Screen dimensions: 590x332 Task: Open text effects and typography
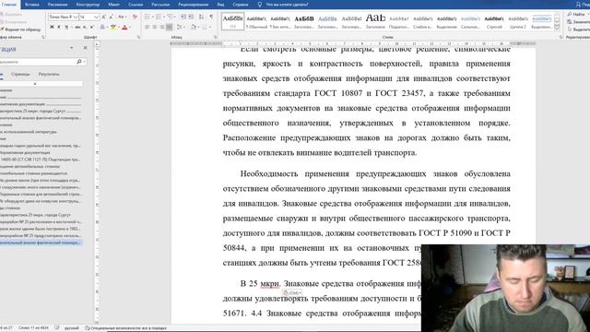point(102,27)
